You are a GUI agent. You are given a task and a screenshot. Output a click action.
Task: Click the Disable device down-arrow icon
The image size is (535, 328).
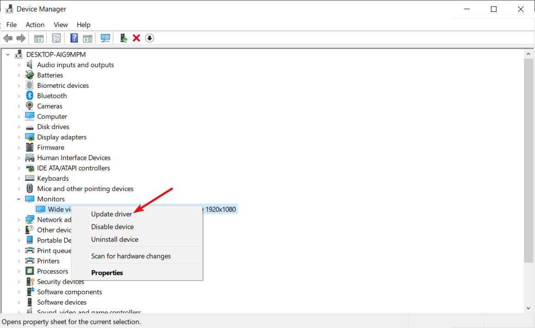pos(150,38)
